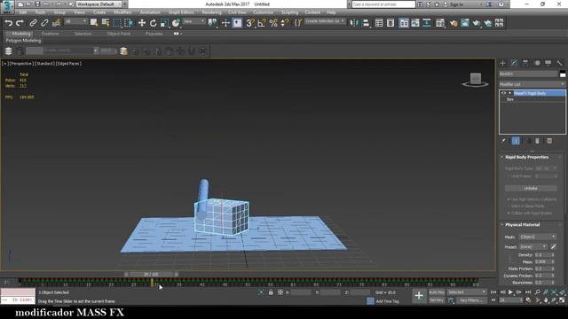Select the Select and Link tool
Image resolution: width=568 pixels, height=319 pixels.
(x=33, y=23)
